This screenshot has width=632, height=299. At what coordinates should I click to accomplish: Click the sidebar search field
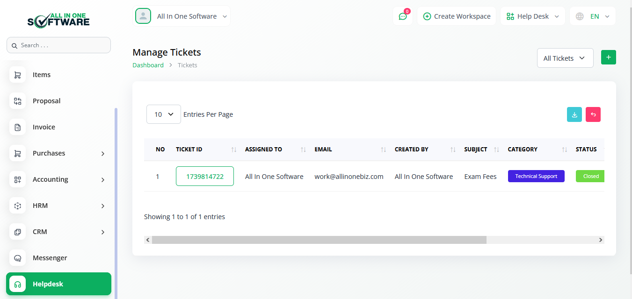tap(58, 45)
